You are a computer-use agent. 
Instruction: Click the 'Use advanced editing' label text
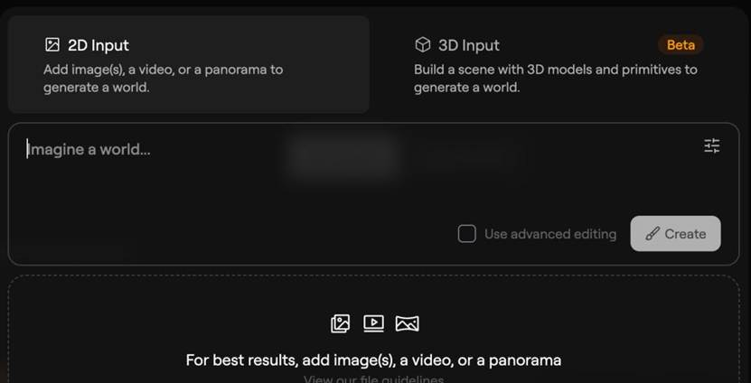click(x=549, y=234)
